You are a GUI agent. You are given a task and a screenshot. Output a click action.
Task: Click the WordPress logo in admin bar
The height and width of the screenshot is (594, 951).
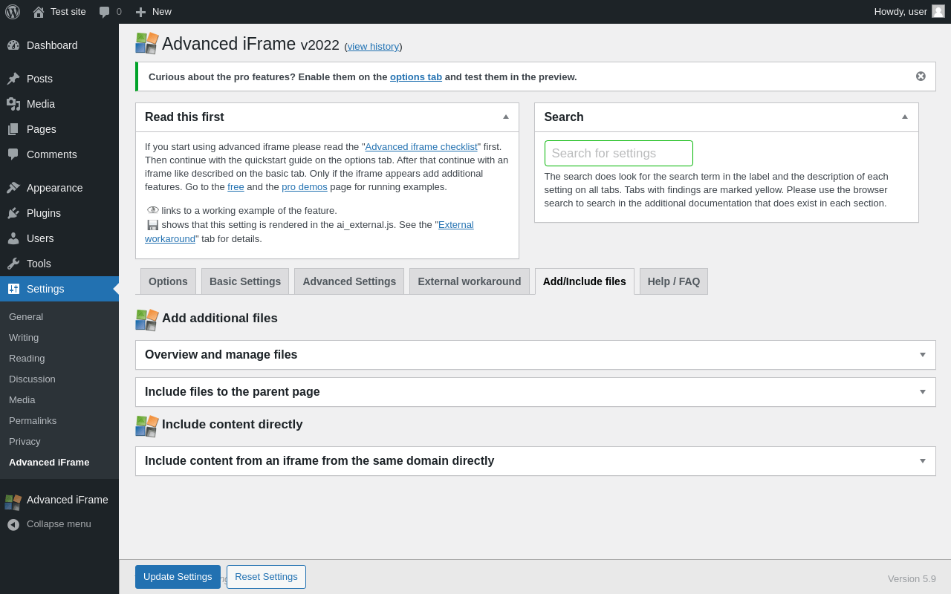(13, 12)
